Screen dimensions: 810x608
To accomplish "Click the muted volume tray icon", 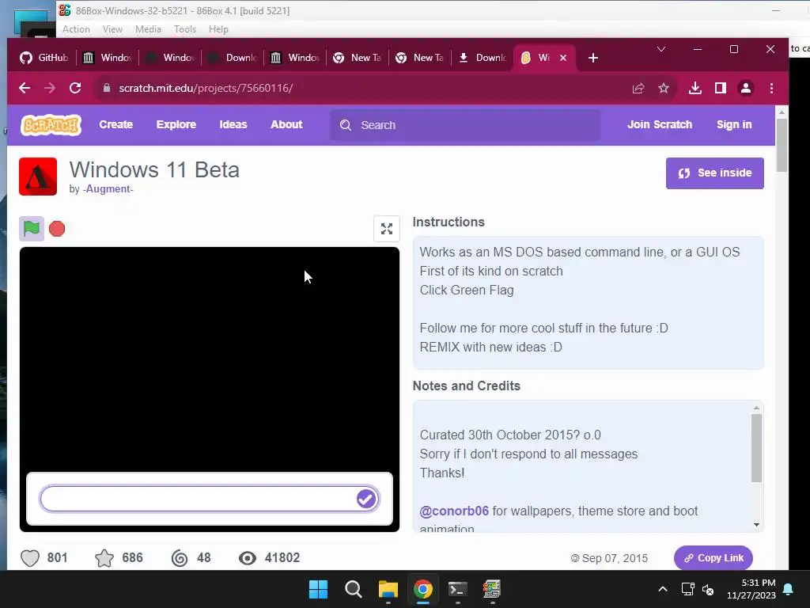I will (x=708, y=589).
